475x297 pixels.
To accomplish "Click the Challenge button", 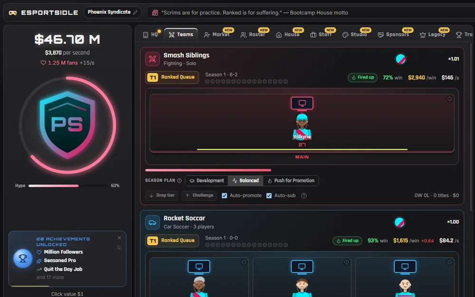I will (199, 195).
